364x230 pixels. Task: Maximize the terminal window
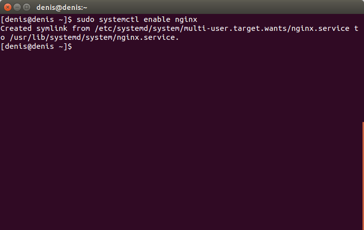click(26, 7)
